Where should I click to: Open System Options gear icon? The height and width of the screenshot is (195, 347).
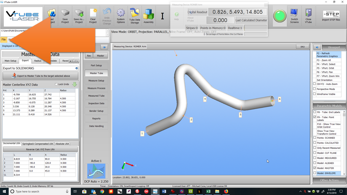click(x=121, y=16)
